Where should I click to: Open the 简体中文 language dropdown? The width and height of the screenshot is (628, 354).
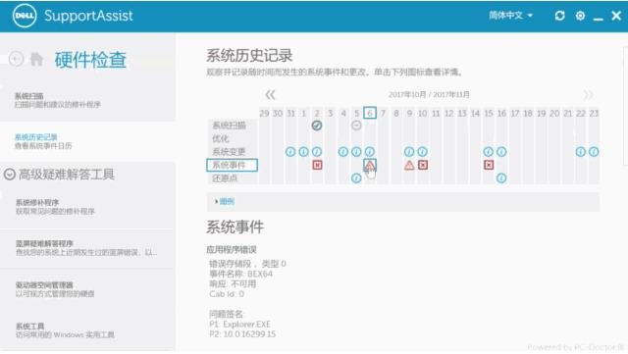(510, 16)
